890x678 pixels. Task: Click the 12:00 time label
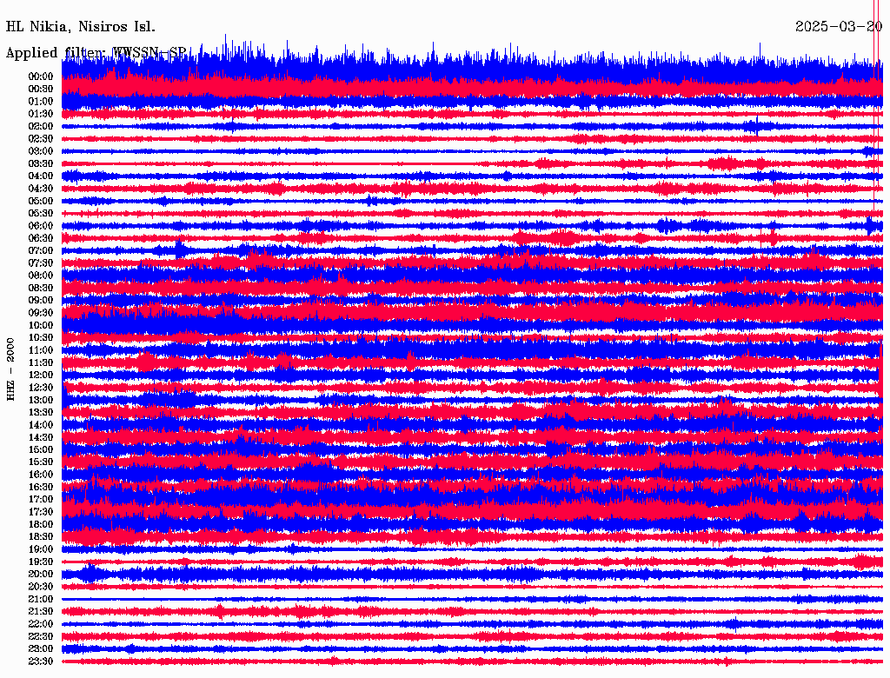click(41, 375)
